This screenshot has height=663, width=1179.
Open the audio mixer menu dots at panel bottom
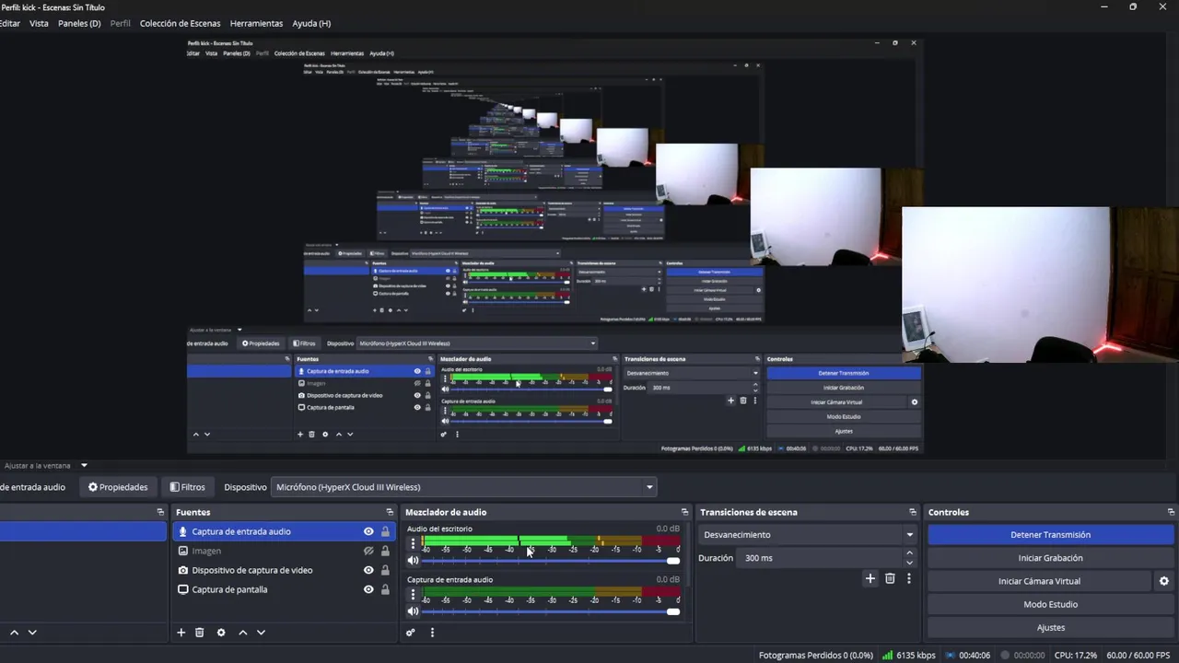point(432,633)
